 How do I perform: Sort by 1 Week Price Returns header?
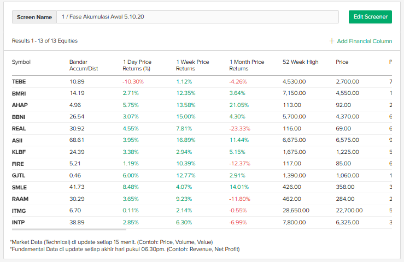tap(192, 65)
